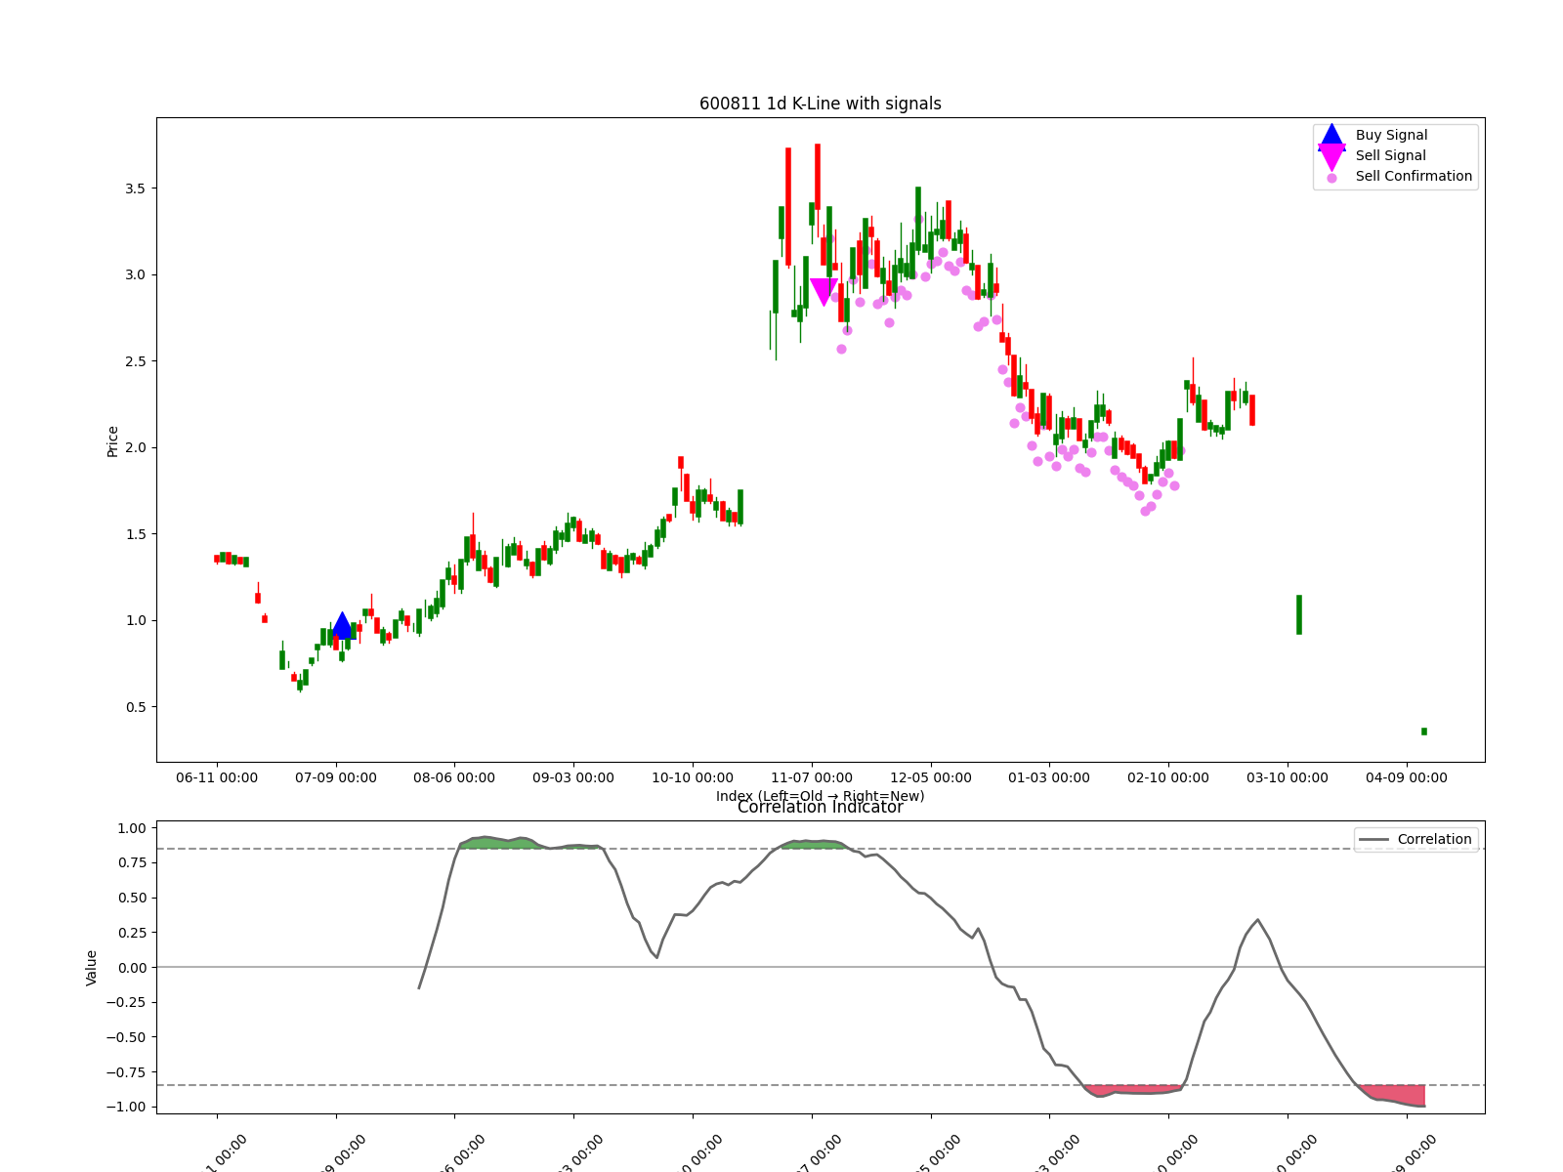The image size is (1563, 1172).
Task: Click the chart title 600811 1d K-Line
Action: 821,104
